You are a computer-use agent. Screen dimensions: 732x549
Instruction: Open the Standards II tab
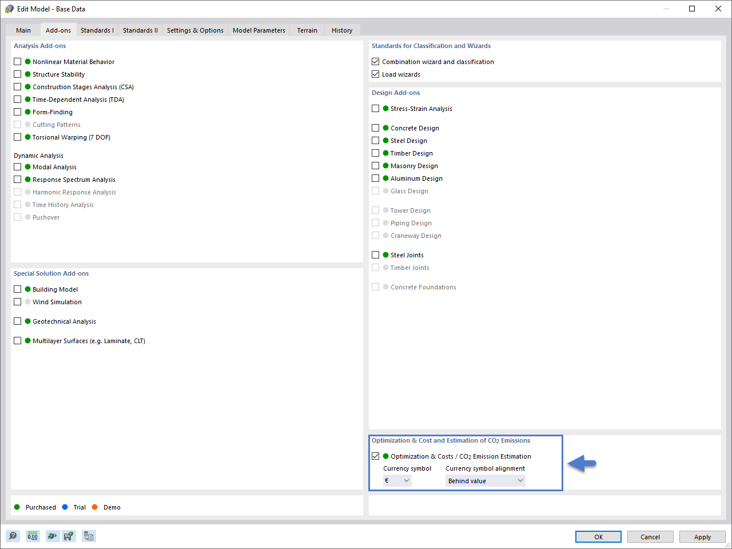tap(140, 30)
